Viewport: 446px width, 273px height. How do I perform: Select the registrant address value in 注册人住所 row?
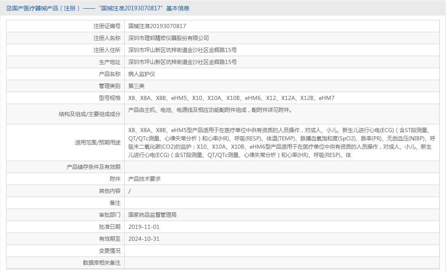[182, 50]
